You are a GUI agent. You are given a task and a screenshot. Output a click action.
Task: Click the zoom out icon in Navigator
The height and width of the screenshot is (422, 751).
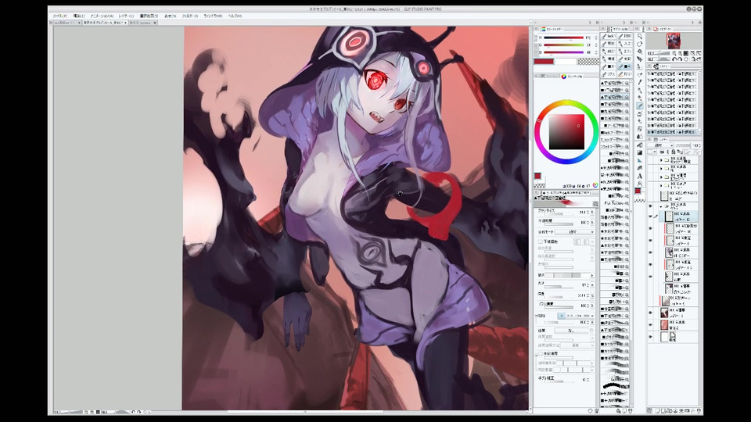[674, 53]
